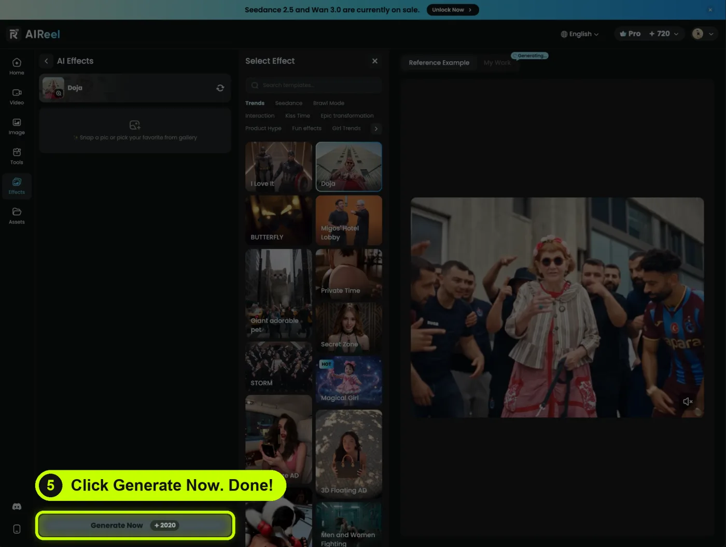Screen dimensions: 726x547
Task: Open the mobile app icon in sidebar
Action: click(17, 529)
